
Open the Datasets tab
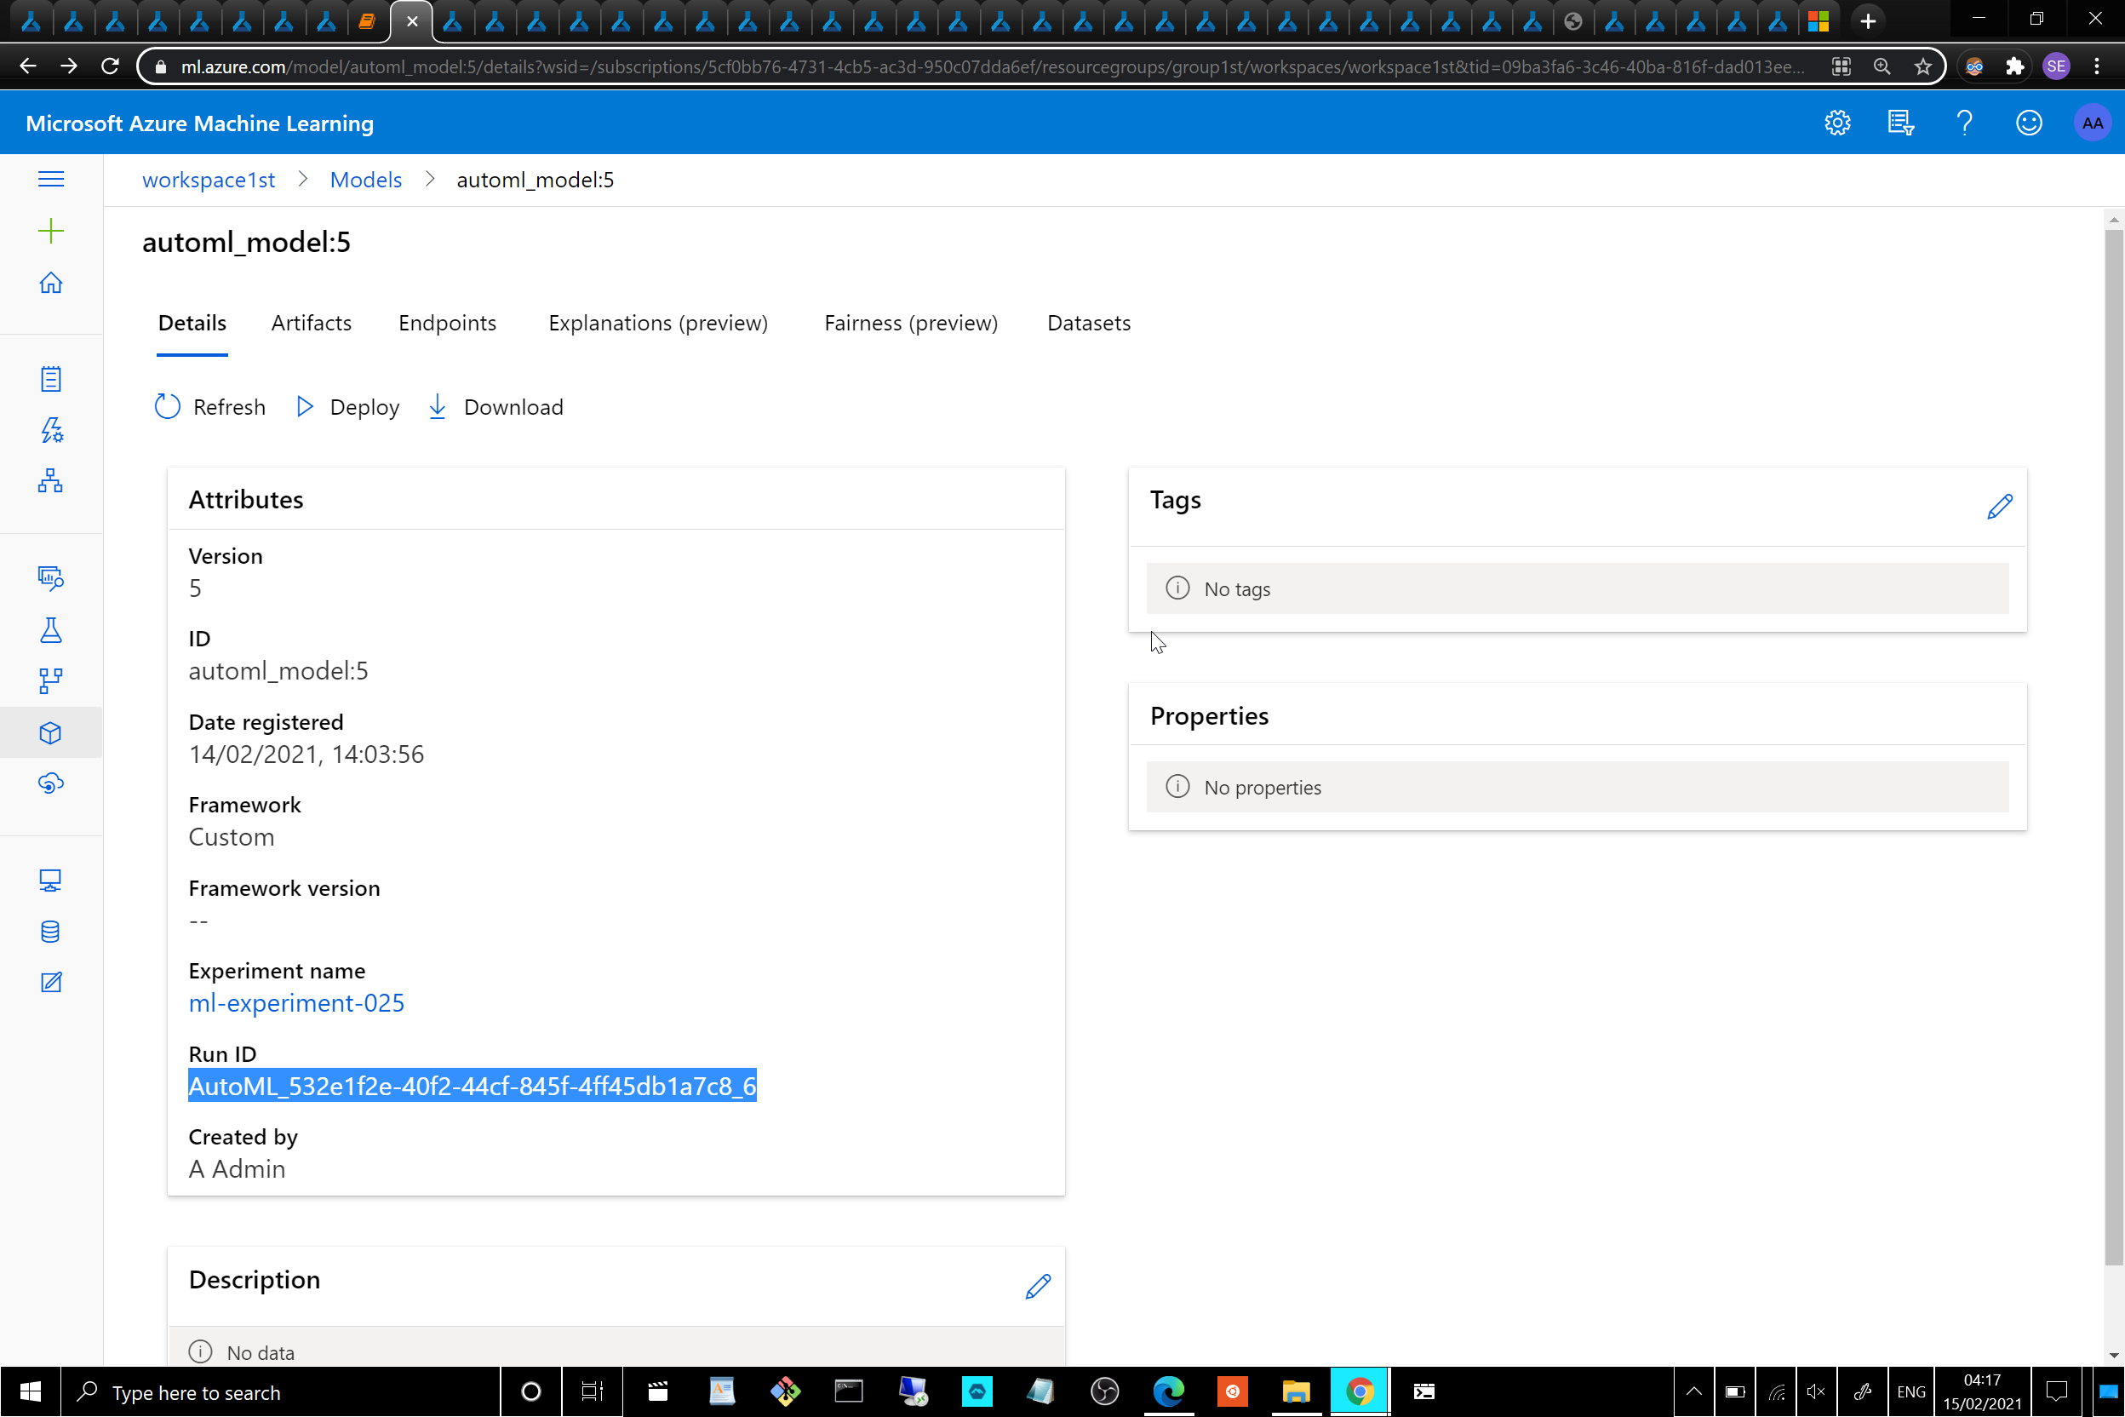pos(1089,323)
